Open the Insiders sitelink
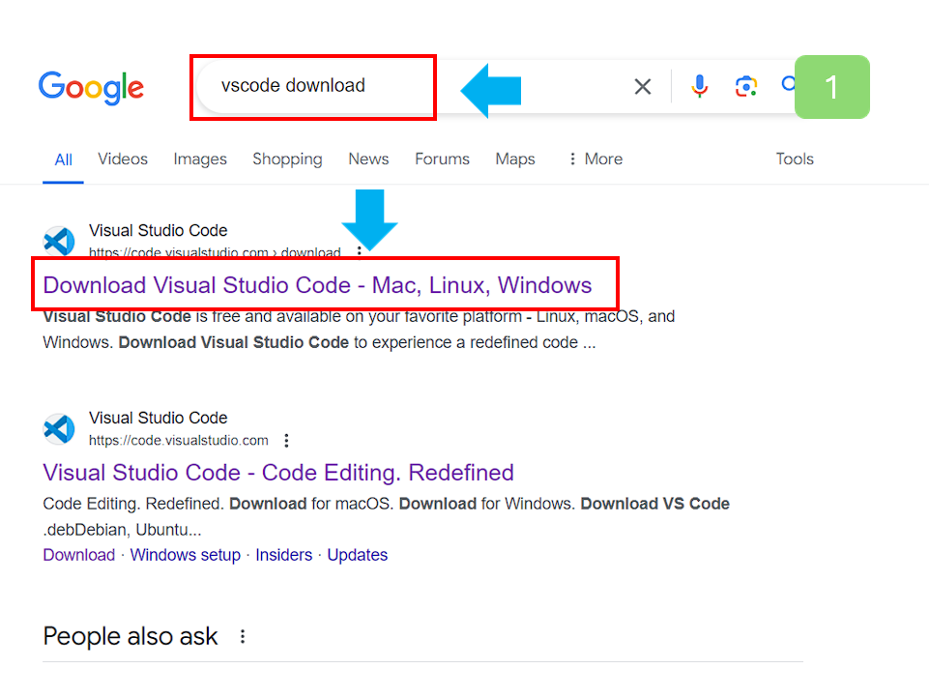 (x=283, y=554)
